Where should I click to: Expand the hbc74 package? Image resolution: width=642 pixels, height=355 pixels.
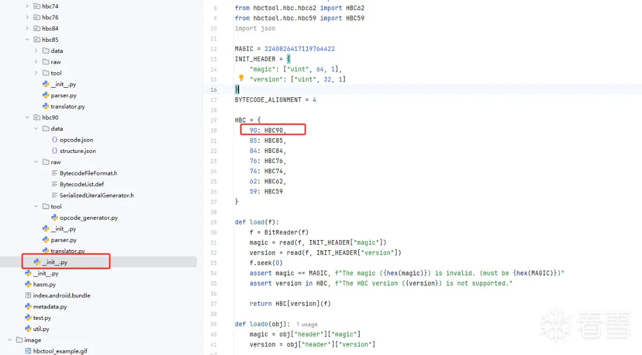click(27, 6)
